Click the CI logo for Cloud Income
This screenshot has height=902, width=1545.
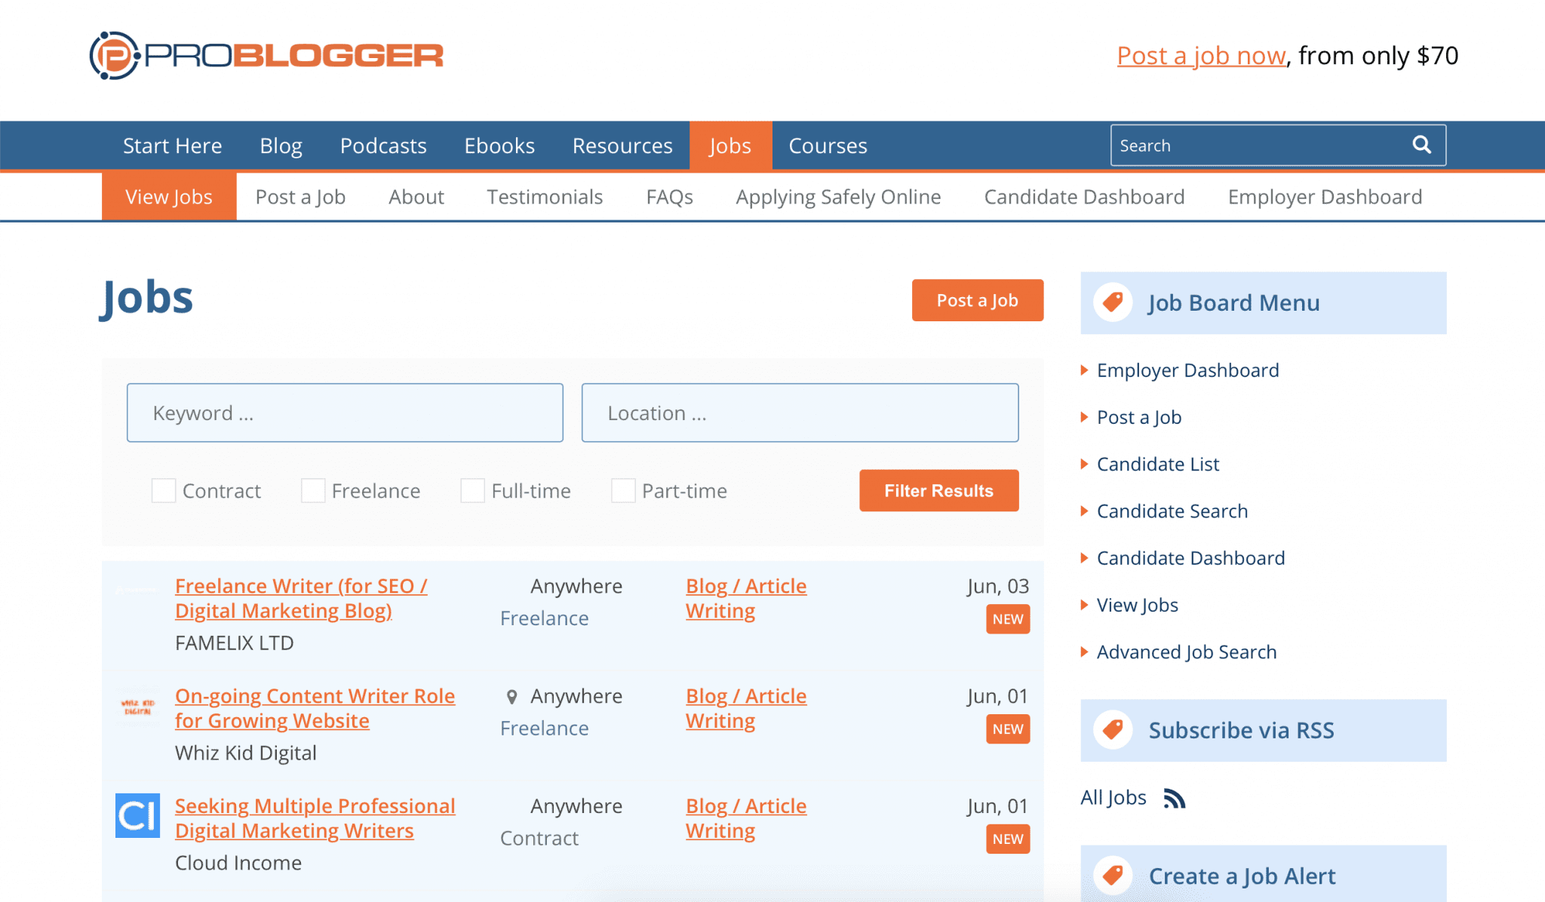[x=137, y=815]
